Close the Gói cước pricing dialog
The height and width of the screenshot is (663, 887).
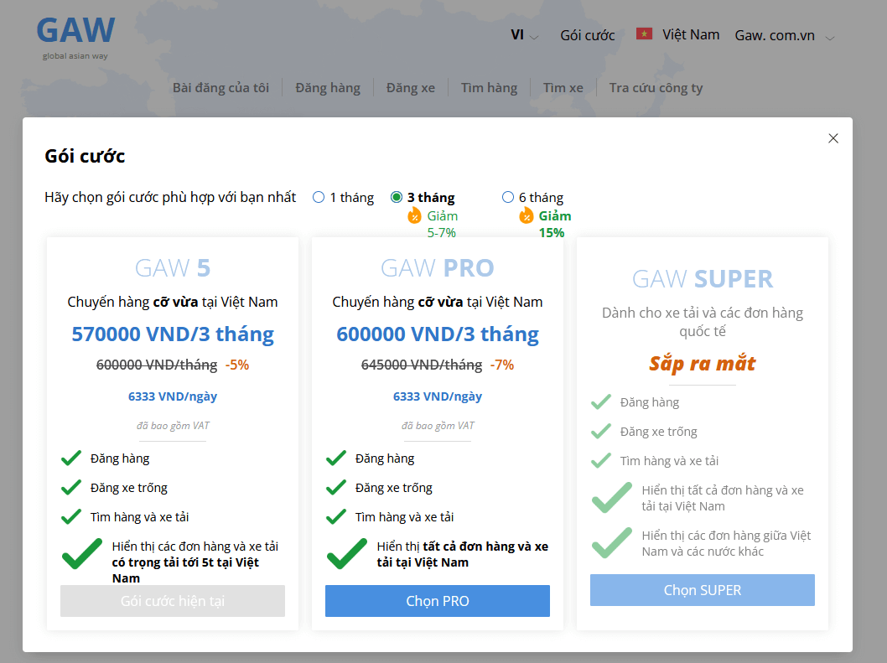pos(833,138)
